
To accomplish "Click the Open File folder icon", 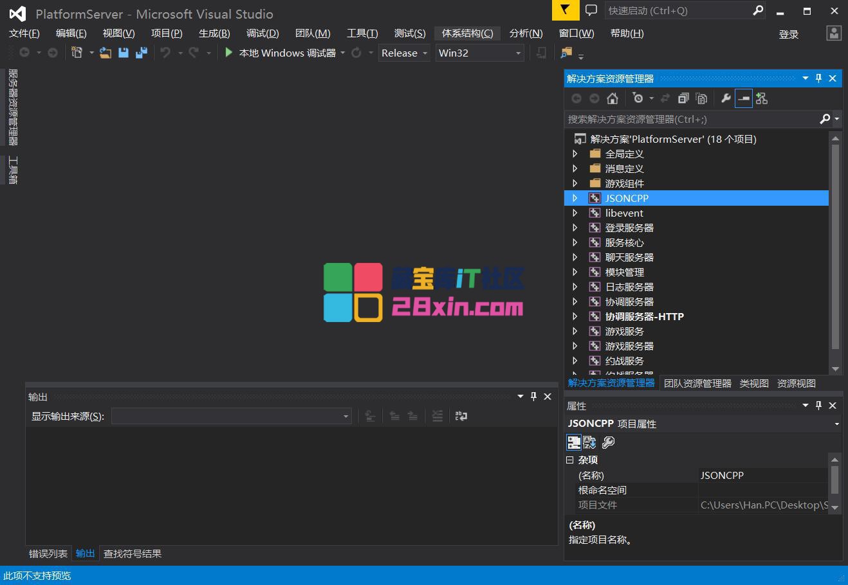I will (105, 53).
